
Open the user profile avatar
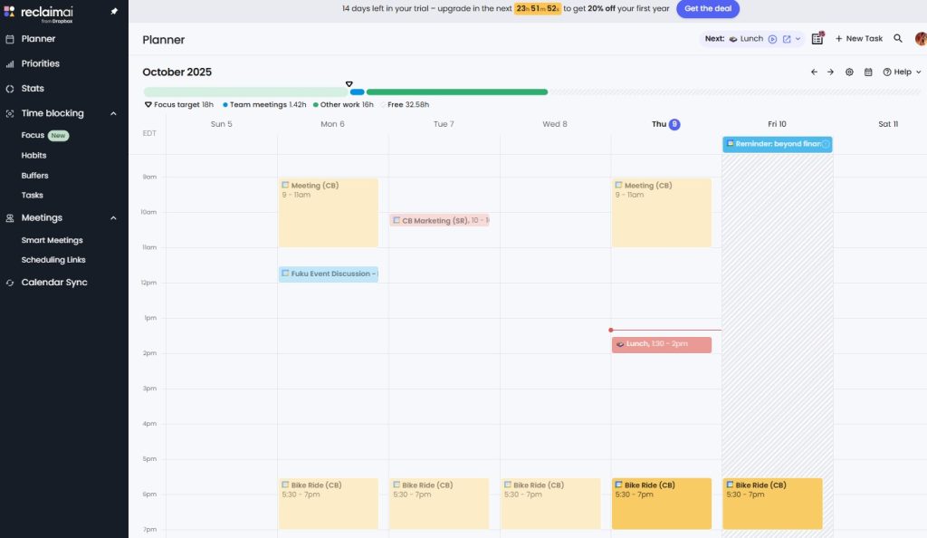tap(921, 39)
